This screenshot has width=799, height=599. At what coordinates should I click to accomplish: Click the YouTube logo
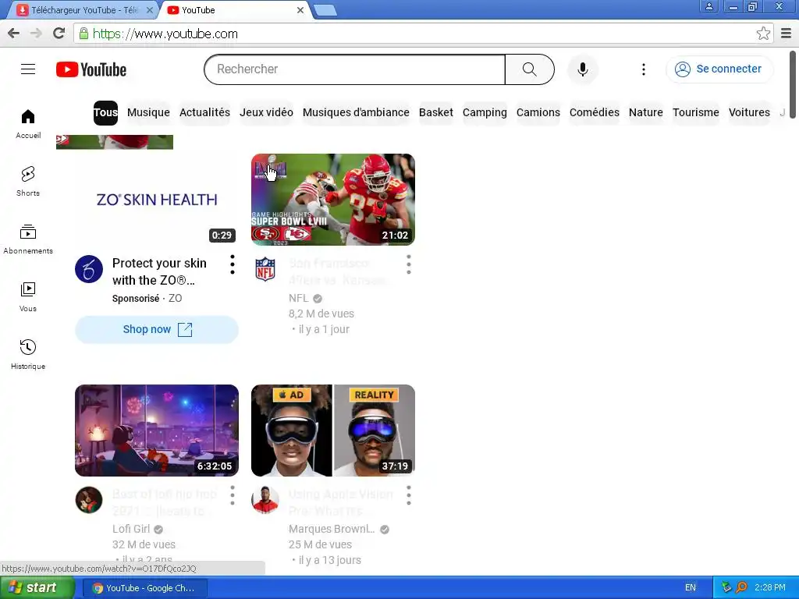[91, 69]
